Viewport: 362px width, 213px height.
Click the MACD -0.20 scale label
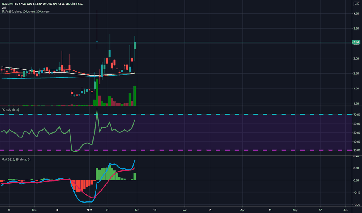(356, 204)
